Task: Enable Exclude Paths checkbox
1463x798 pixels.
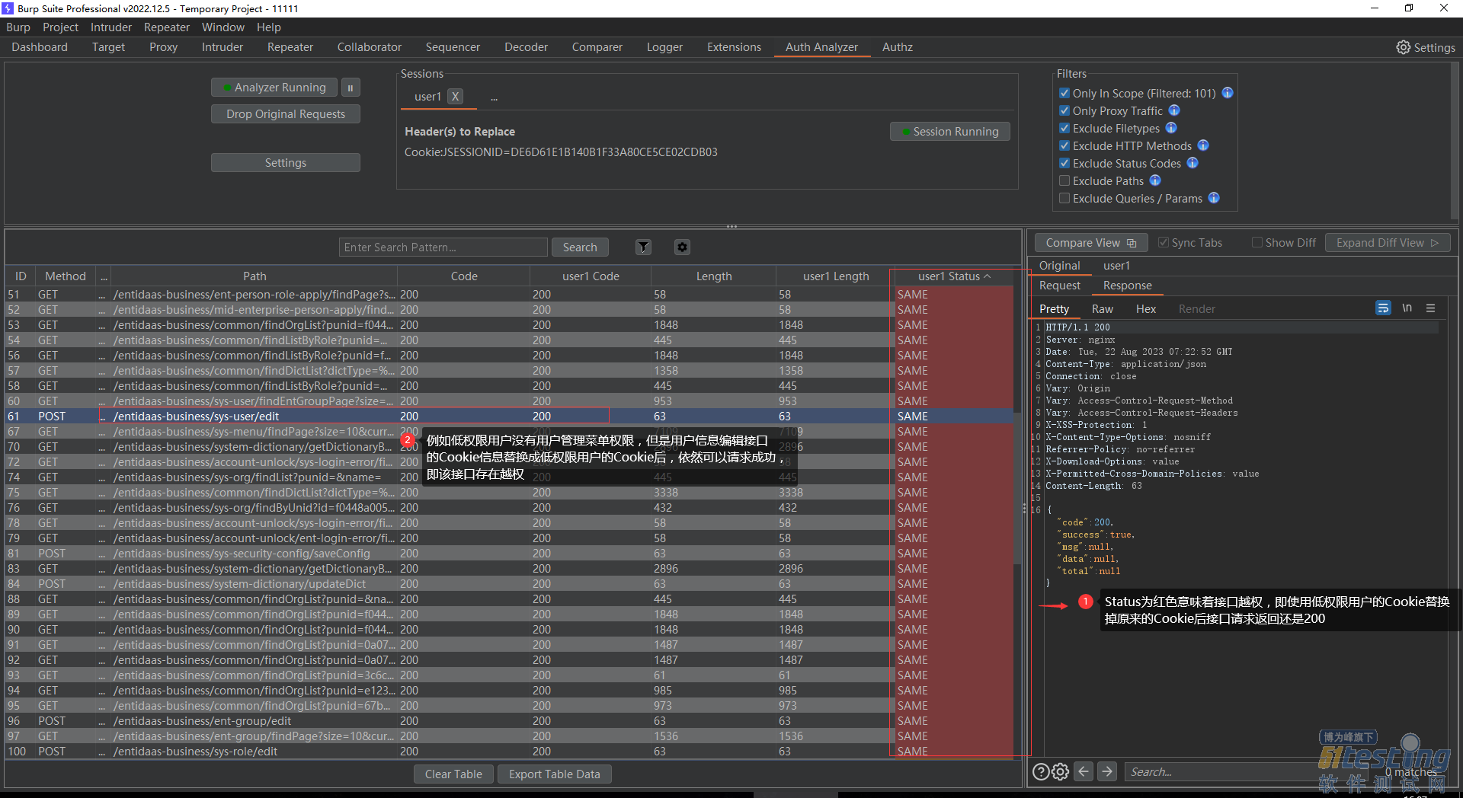Action: click(x=1064, y=180)
